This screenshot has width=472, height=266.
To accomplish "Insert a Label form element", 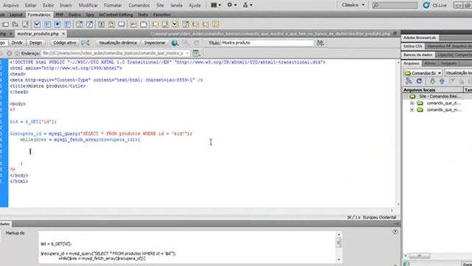I will 133,24.
